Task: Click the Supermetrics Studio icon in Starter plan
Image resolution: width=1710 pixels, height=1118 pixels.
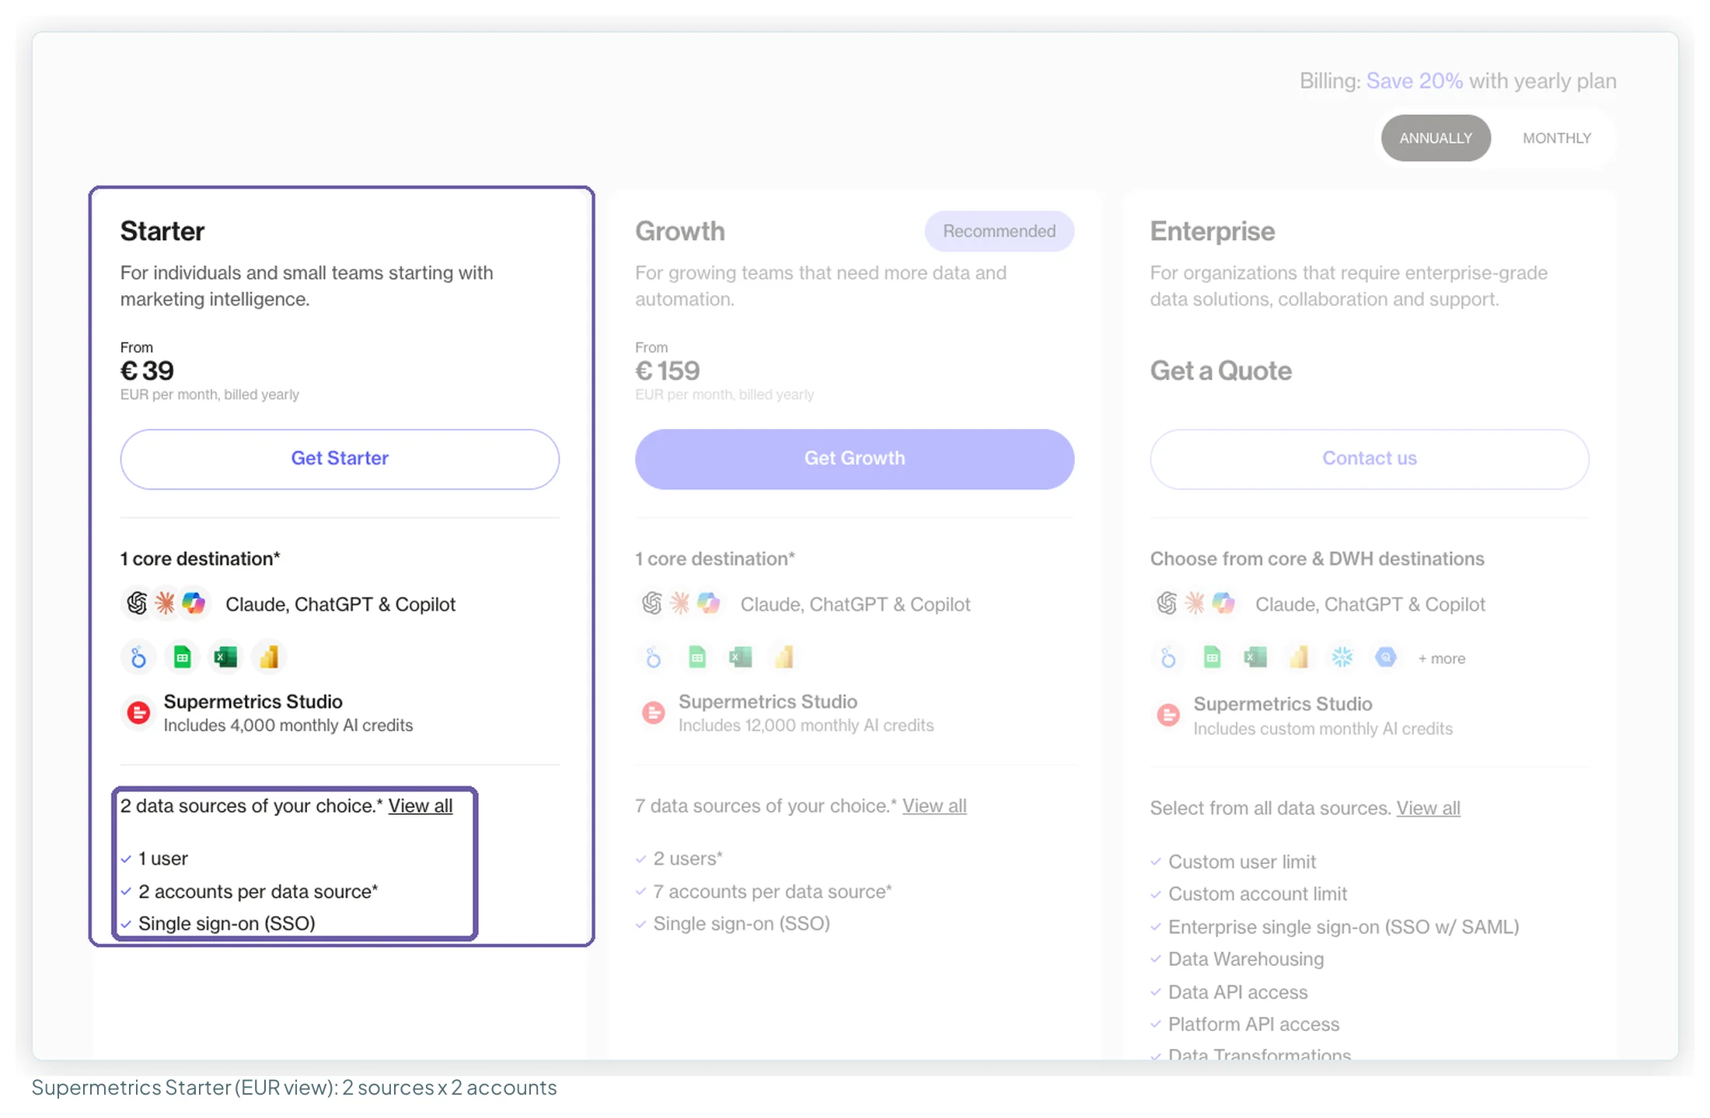Action: tap(138, 712)
